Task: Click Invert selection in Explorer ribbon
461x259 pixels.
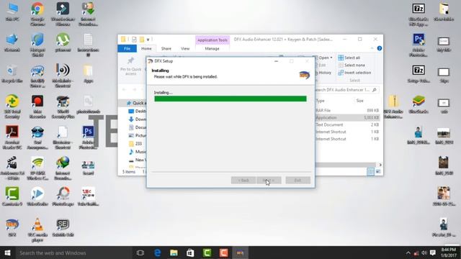Action: (x=354, y=73)
